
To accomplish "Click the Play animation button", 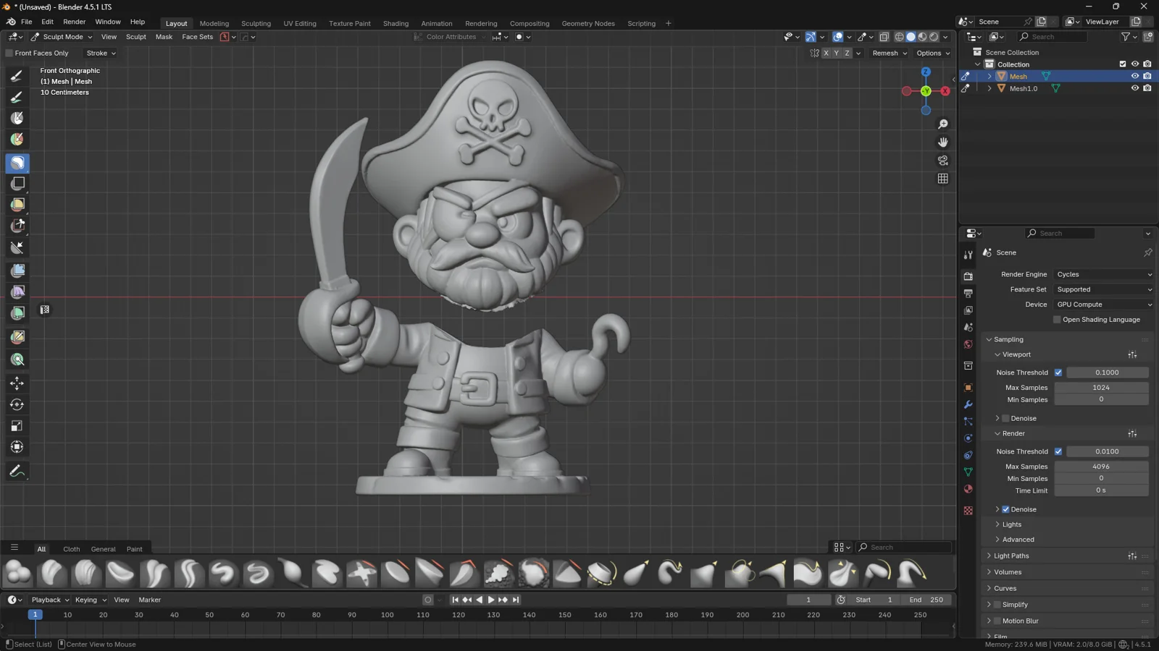I will click(491, 600).
